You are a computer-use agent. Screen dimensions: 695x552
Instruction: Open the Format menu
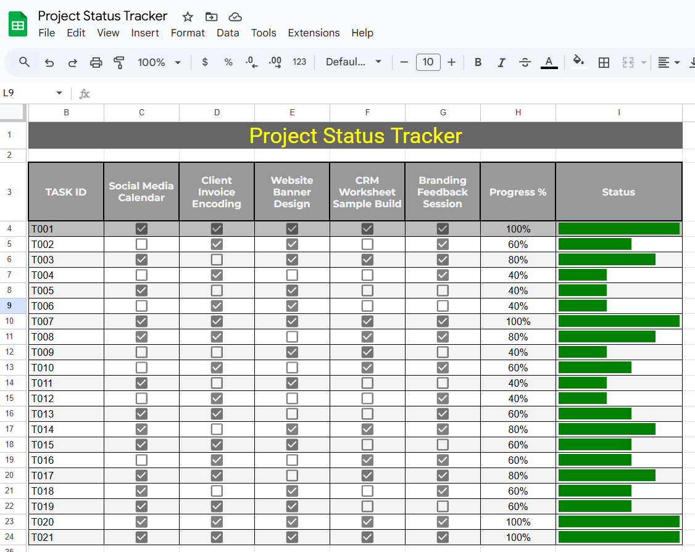coord(188,33)
